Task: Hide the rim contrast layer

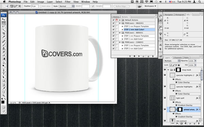Action: tap(165, 121)
